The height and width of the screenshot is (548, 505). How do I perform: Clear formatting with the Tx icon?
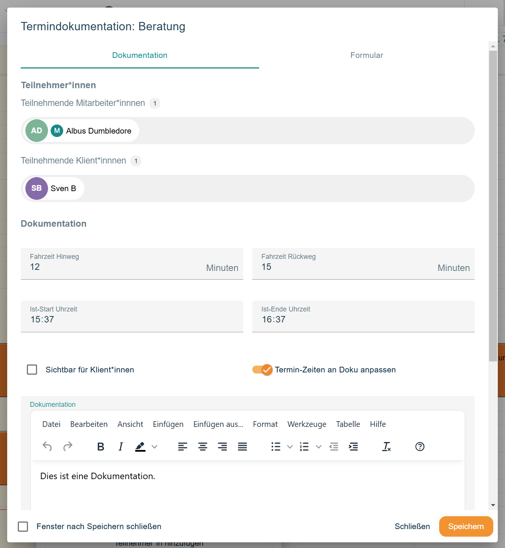click(386, 447)
